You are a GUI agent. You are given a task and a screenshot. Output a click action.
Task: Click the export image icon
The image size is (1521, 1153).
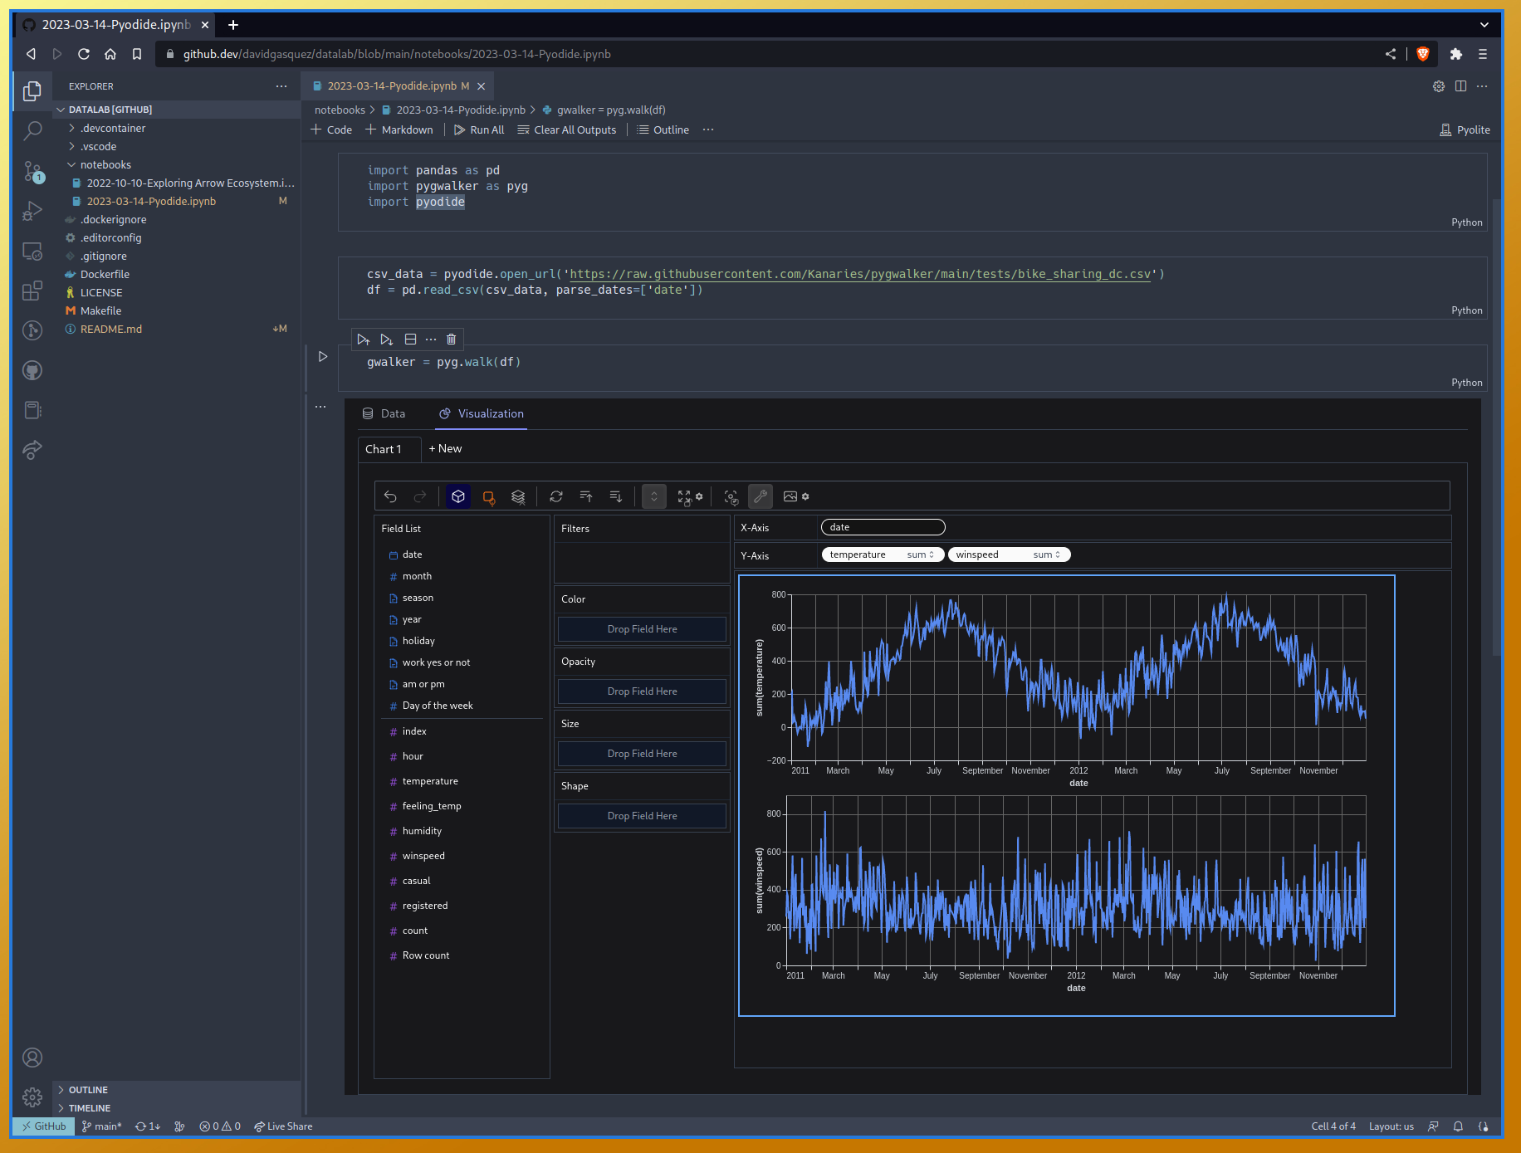[790, 496]
